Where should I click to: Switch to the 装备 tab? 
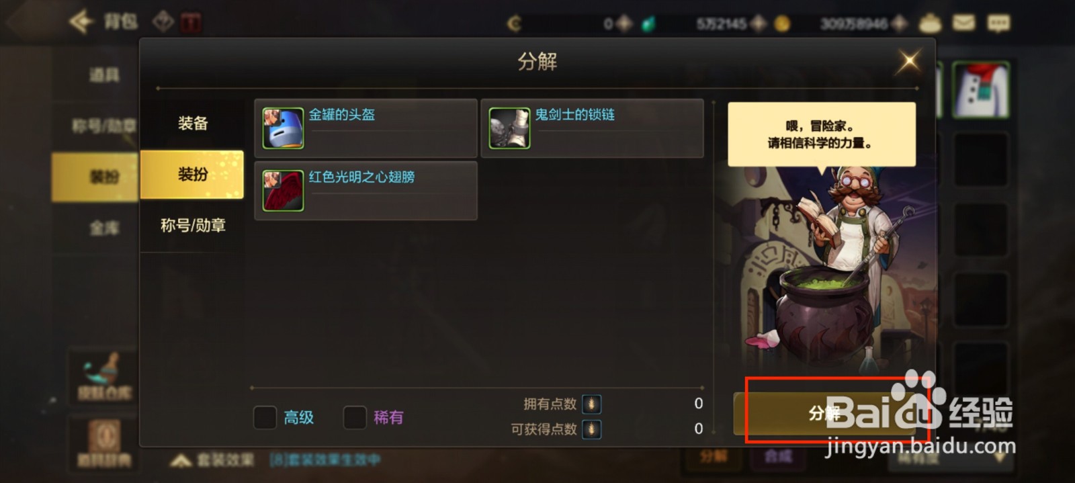(x=192, y=124)
